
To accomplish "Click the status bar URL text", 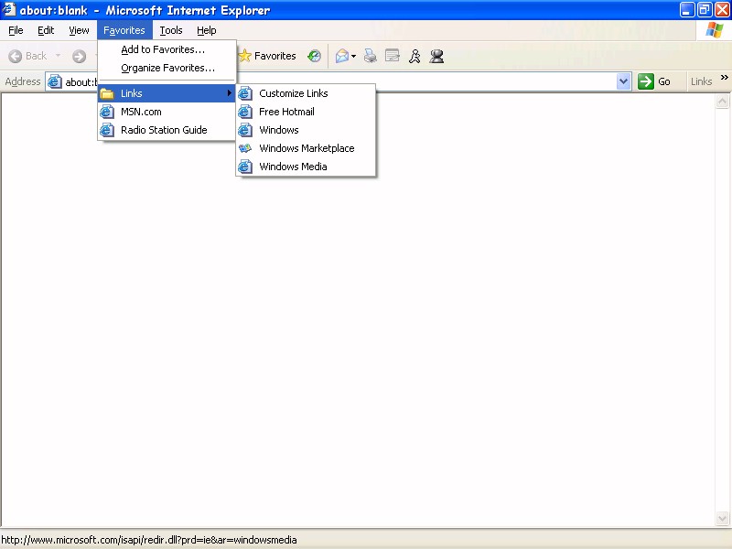I will click(x=149, y=540).
